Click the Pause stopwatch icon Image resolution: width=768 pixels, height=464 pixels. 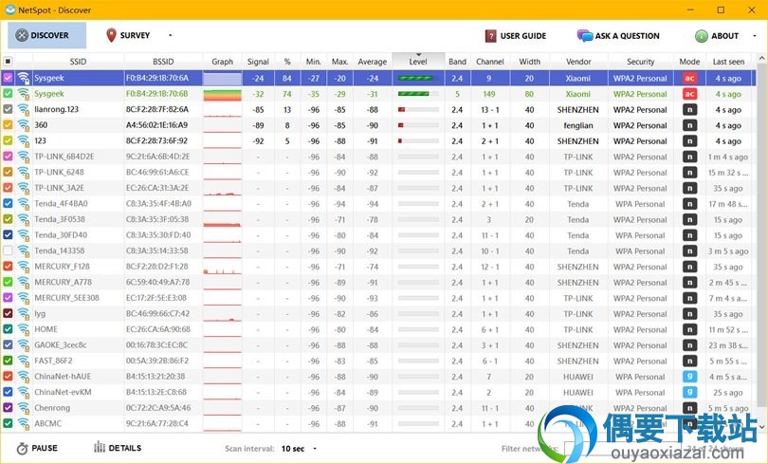click(x=22, y=448)
